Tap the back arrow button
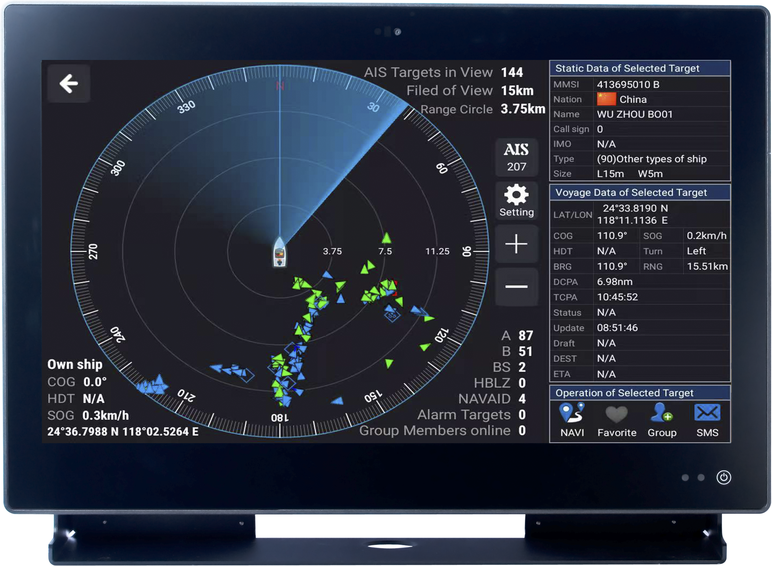Screen dimensions: 772x566 69,83
